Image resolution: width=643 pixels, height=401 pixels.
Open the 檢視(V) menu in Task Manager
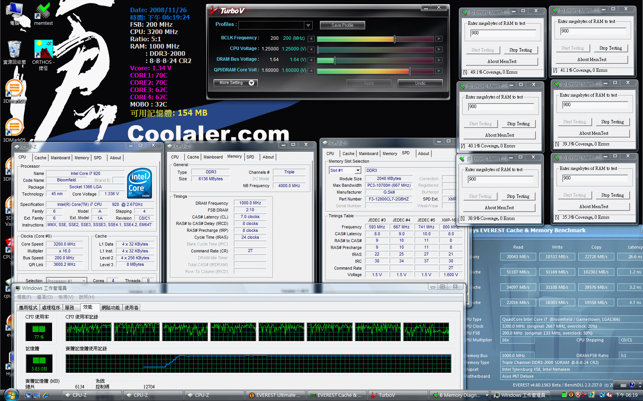65,297
